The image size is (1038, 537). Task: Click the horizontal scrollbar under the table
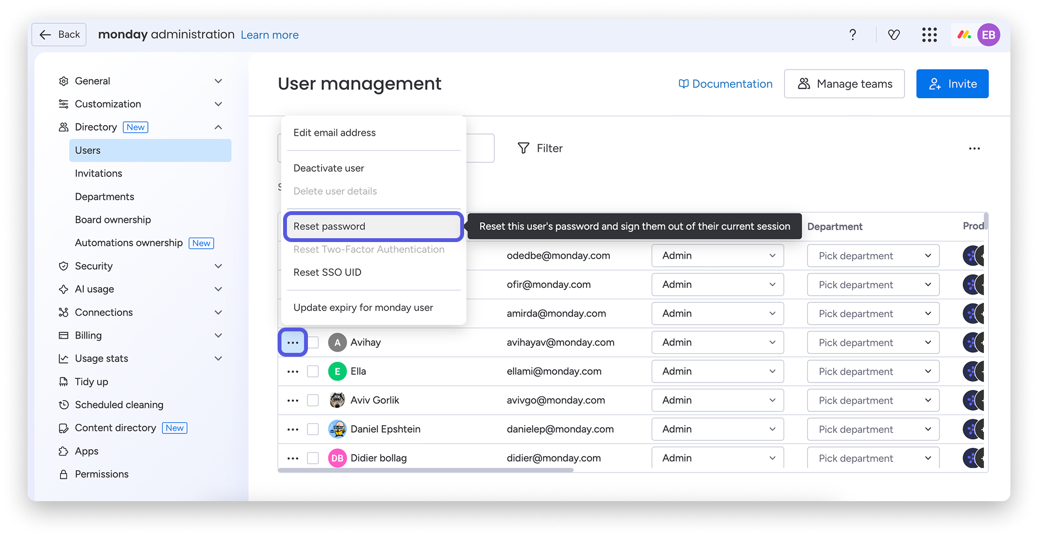(x=425, y=470)
